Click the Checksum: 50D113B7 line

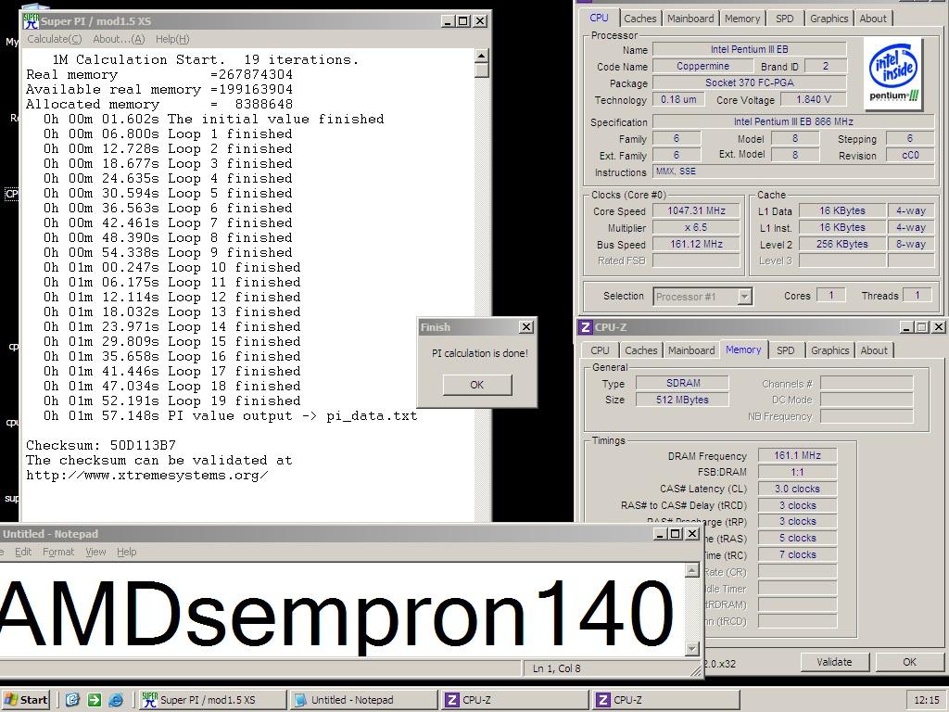pos(101,445)
